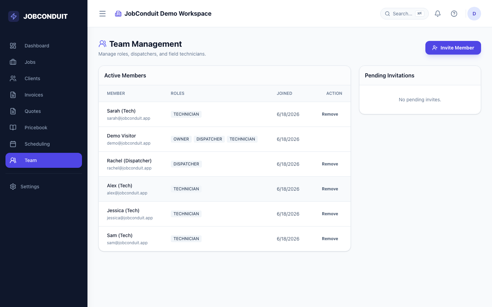Select Pricebook menu item
The width and height of the screenshot is (492, 307).
[44, 128]
